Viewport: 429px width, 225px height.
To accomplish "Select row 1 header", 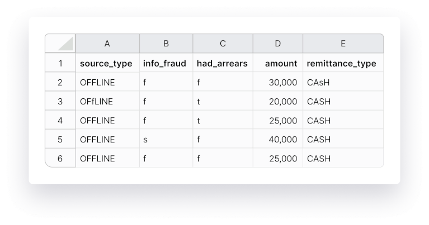I will pyautogui.click(x=60, y=63).
